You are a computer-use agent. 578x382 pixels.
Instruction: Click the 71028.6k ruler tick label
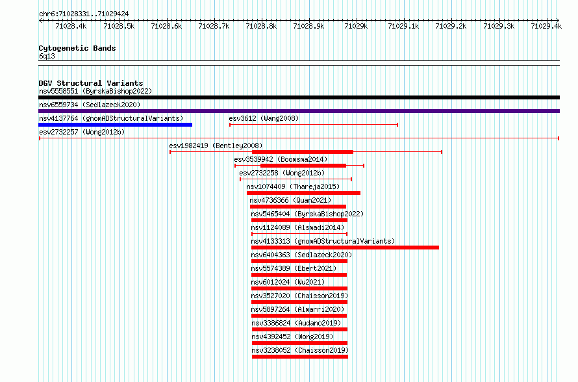166,26
